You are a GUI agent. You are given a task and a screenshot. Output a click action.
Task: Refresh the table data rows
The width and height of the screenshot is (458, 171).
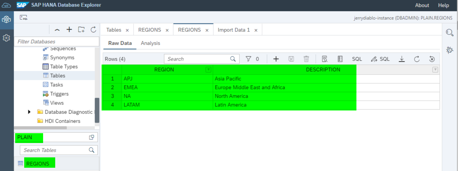(417, 59)
